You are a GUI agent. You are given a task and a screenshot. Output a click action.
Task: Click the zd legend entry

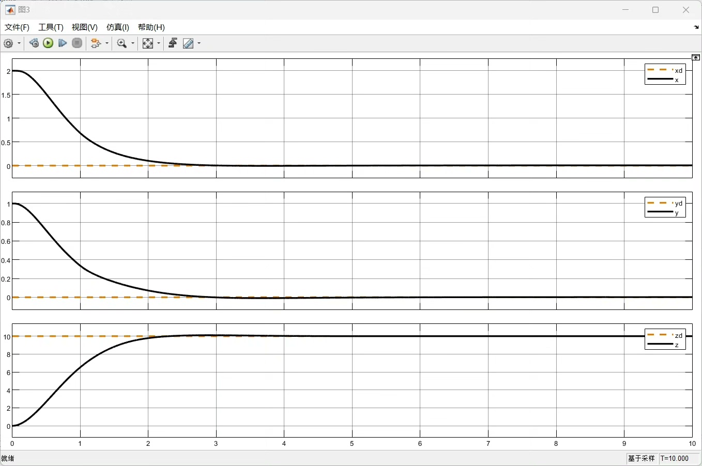click(665, 335)
